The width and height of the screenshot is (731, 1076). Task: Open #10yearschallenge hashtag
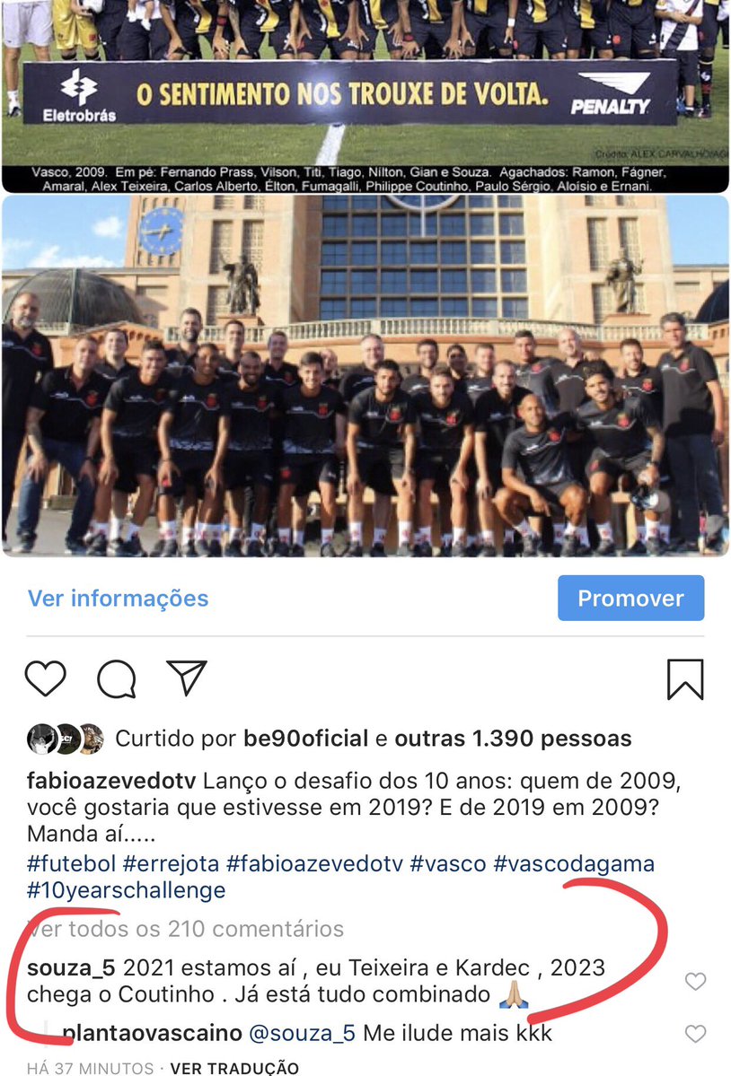[x=127, y=890]
